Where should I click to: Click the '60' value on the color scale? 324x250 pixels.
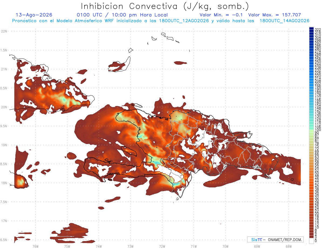tap(317, 159)
